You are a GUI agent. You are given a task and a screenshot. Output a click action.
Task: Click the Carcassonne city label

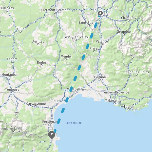(36, 103)
